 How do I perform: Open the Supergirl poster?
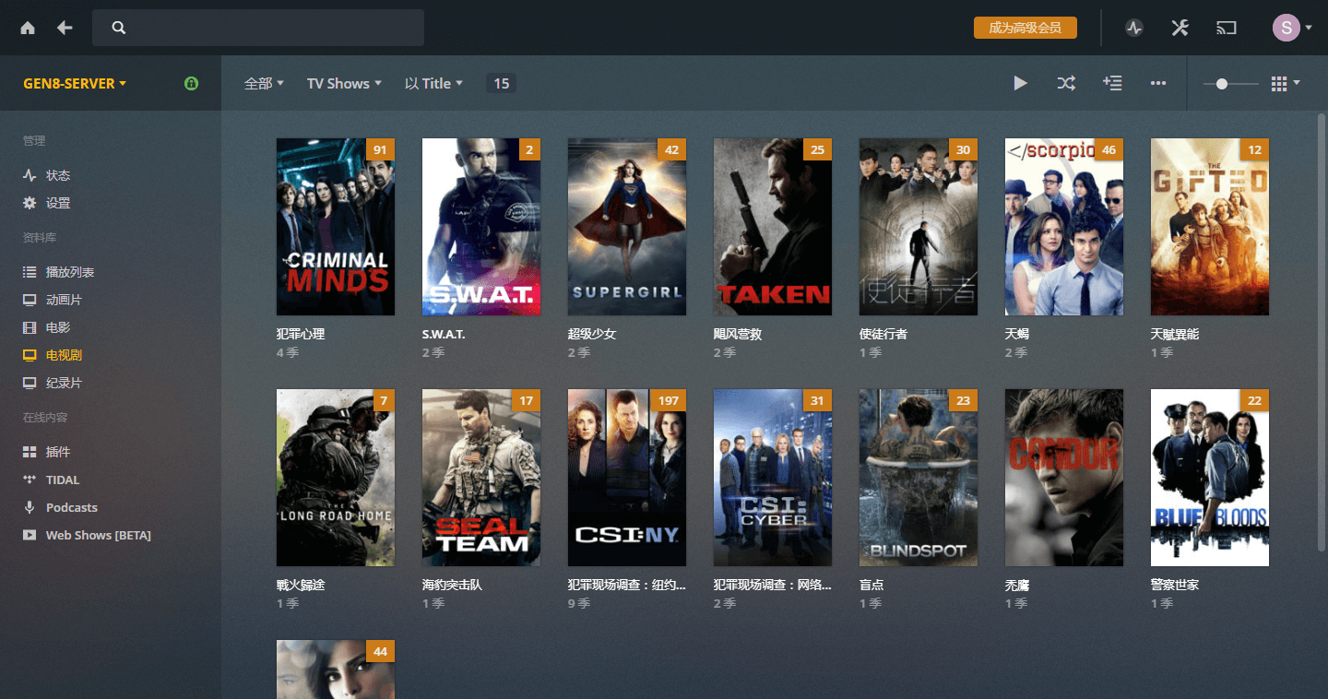[627, 227]
